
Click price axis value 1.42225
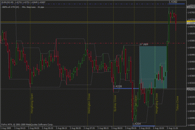click(191, 97)
